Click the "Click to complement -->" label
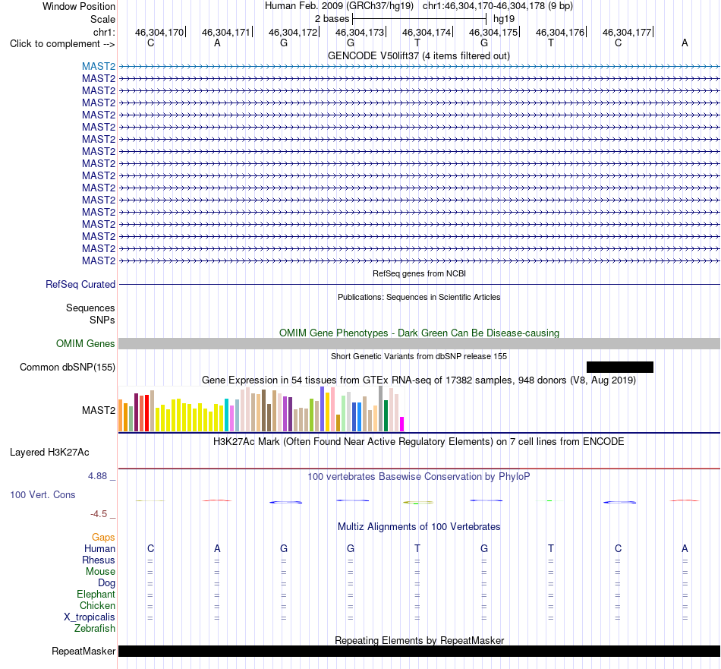Screen dimensions: 721x669 [62, 44]
